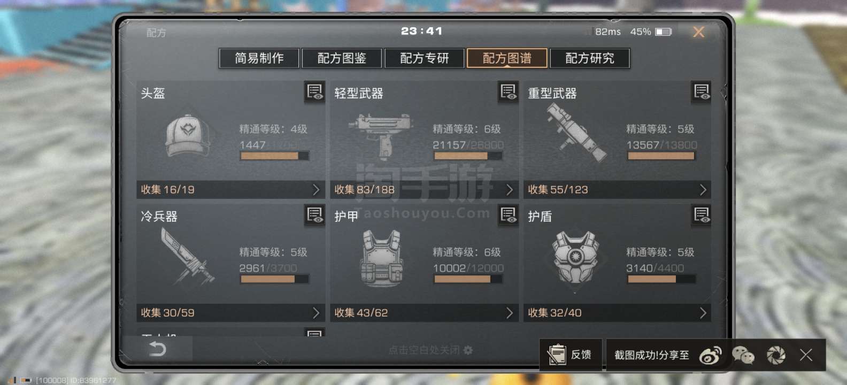Expand the 收集 32/40 shield collection row
The height and width of the screenshot is (385, 847).
[618, 313]
